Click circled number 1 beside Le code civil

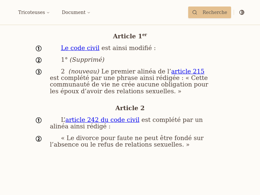pos(38,48)
